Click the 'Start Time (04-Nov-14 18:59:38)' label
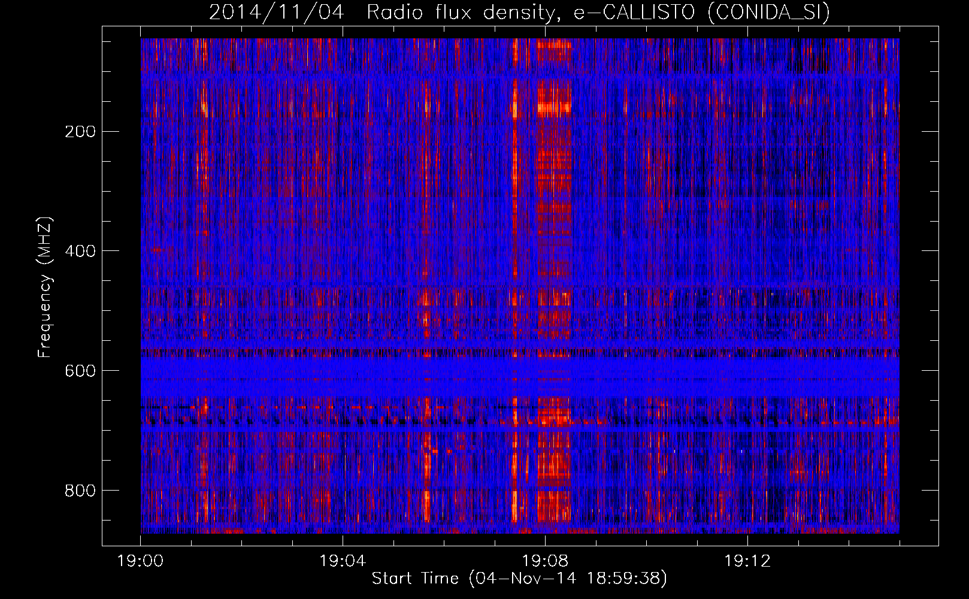Screen dimensions: 969x599 (x=519, y=579)
